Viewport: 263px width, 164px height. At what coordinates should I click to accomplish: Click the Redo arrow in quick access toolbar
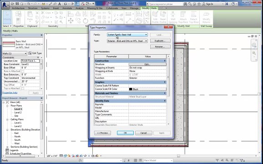tap(35, 4)
